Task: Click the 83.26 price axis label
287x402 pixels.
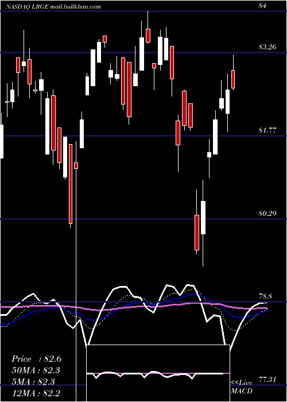Action: 267,47
